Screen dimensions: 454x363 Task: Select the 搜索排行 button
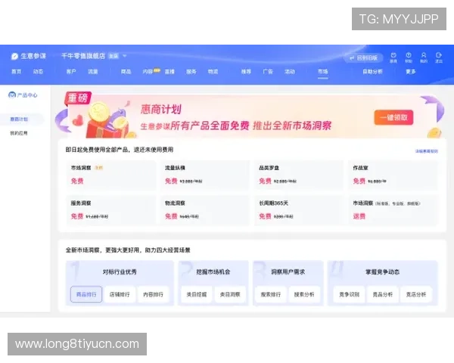tap(271, 294)
